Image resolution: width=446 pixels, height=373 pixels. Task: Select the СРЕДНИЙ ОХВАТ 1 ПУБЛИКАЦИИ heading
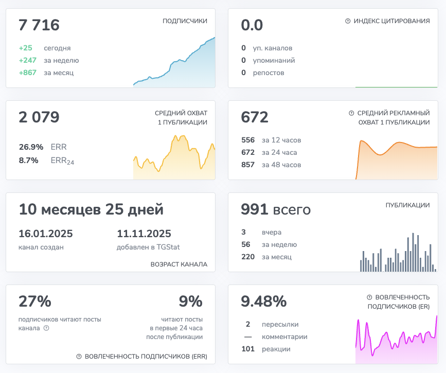point(181,118)
